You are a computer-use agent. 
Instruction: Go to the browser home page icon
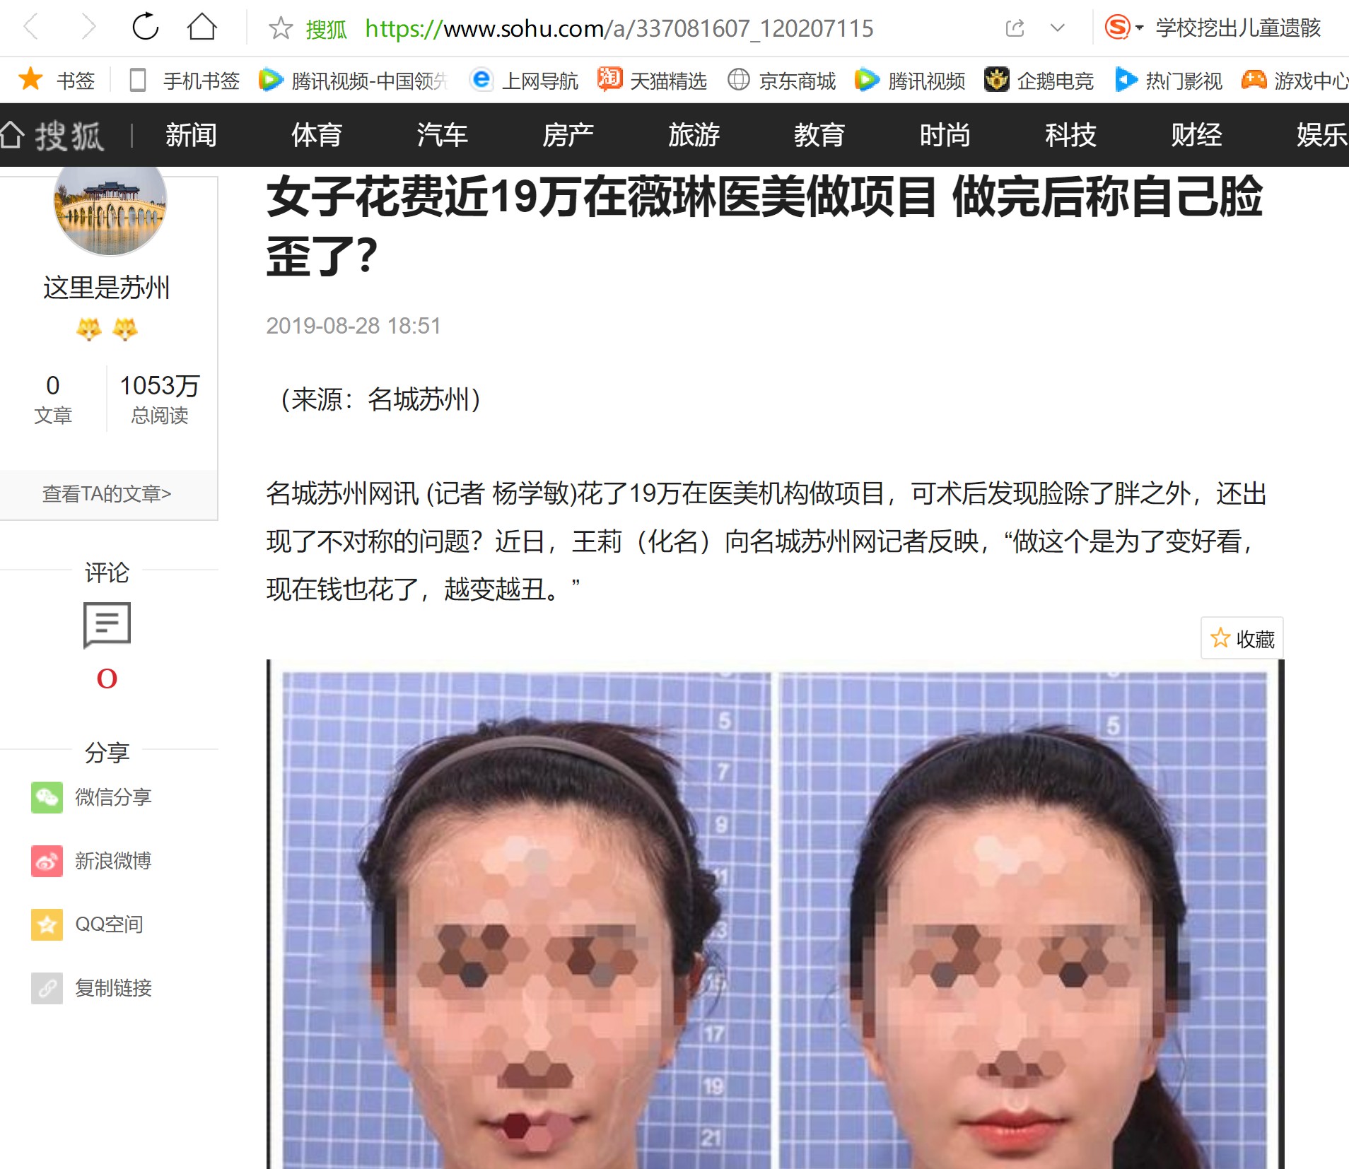click(202, 27)
